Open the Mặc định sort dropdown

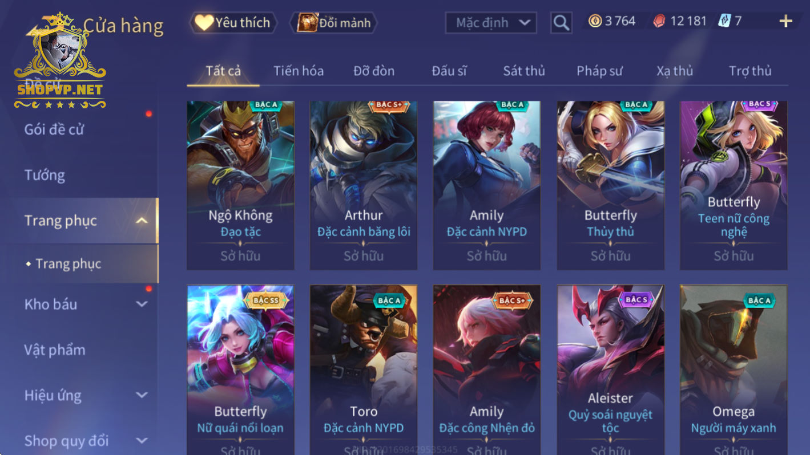click(491, 23)
